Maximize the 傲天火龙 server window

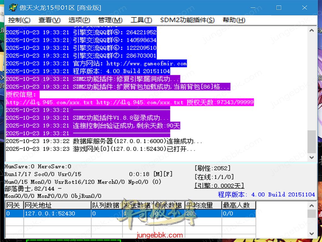[279, 8]
